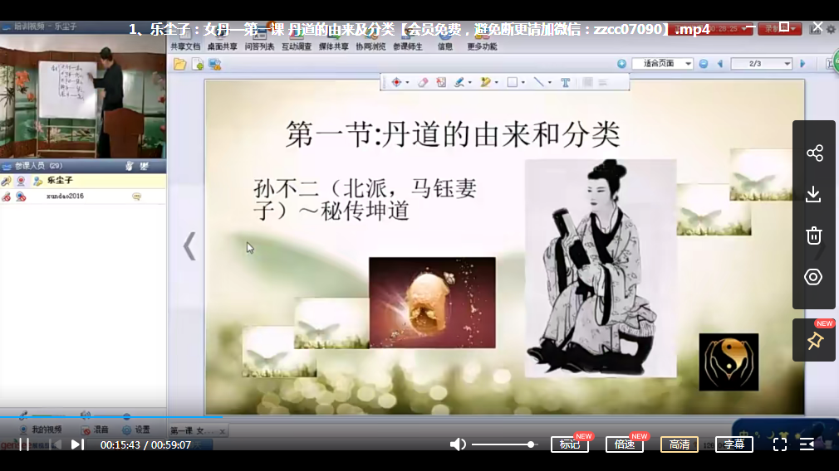Go to next slide page arrow
Viewport: 839px width, 471px height.
tap(802, 64)
